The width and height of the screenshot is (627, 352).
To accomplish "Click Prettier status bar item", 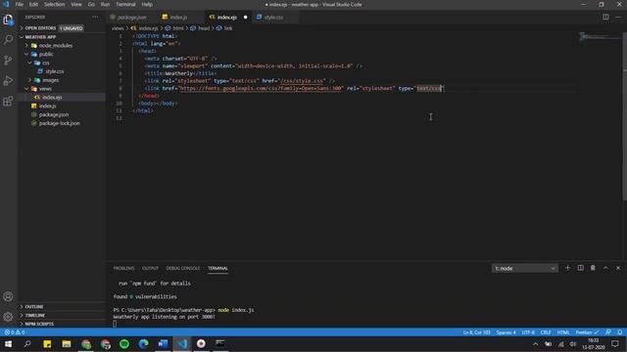I will coord(587,332).
